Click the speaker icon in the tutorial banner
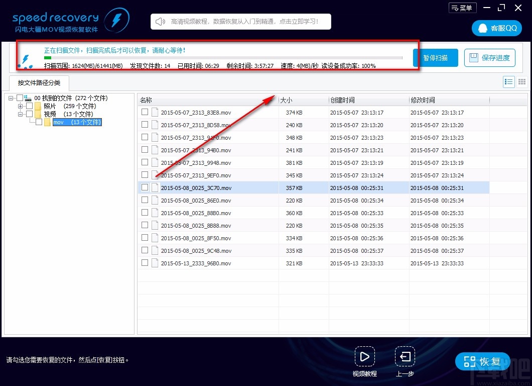Screen dimensions: 532x386 point(160,22)
